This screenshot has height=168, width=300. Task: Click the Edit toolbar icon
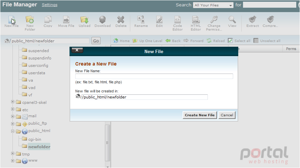(159, 19)
